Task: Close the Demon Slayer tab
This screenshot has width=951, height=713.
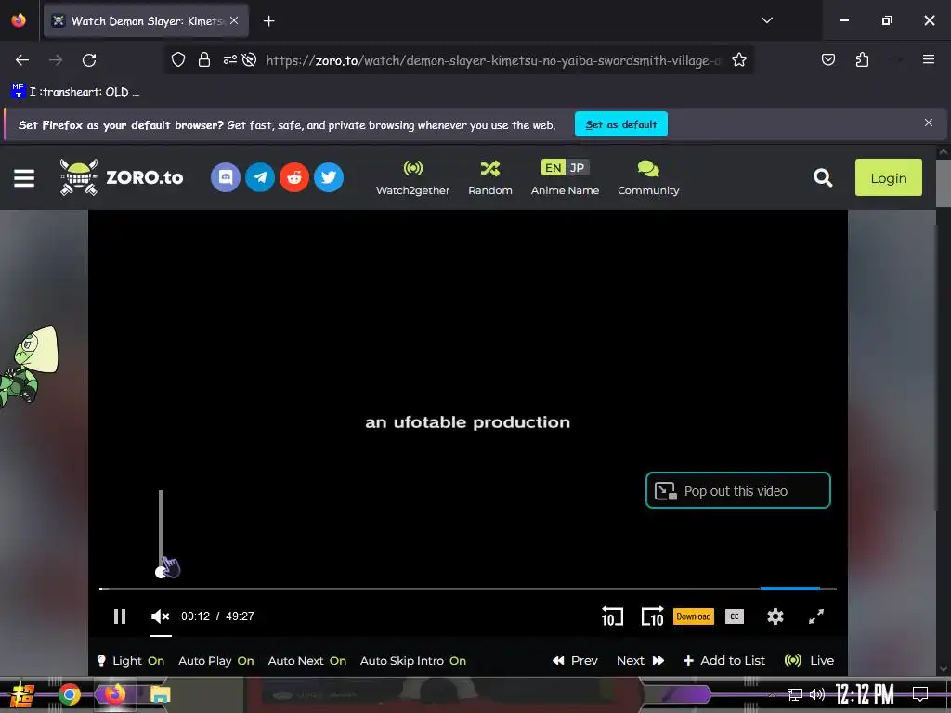Action: 234,20
